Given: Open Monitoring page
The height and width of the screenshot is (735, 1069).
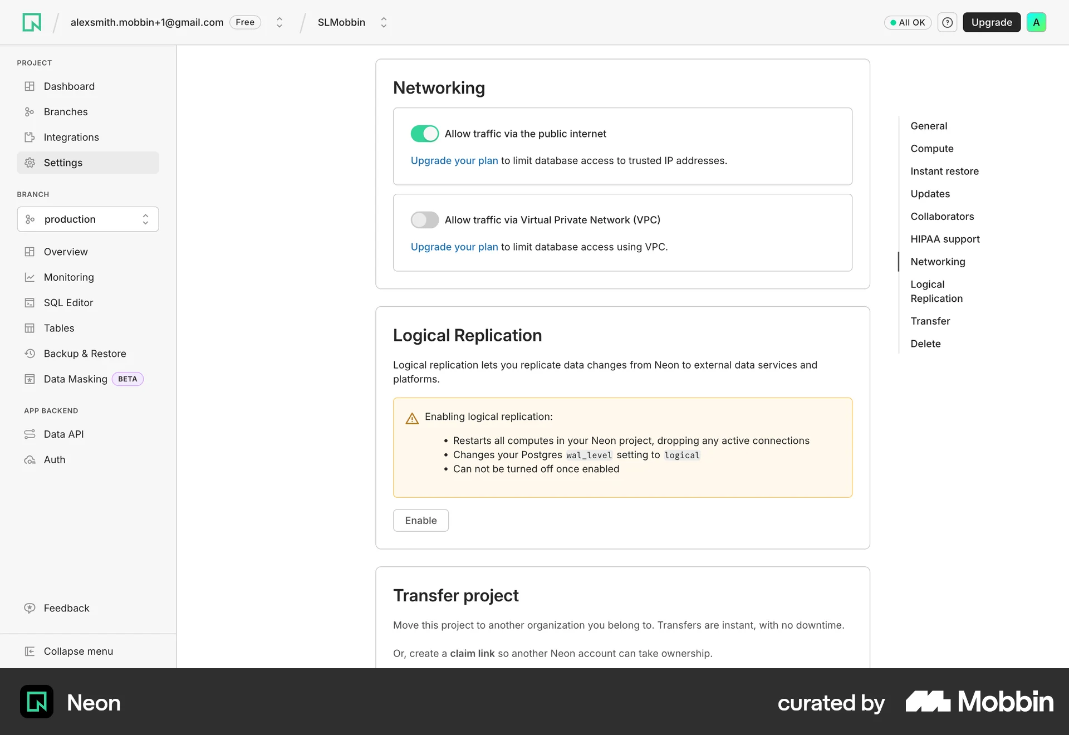Looking at the screenshot, I should [88, 277].
